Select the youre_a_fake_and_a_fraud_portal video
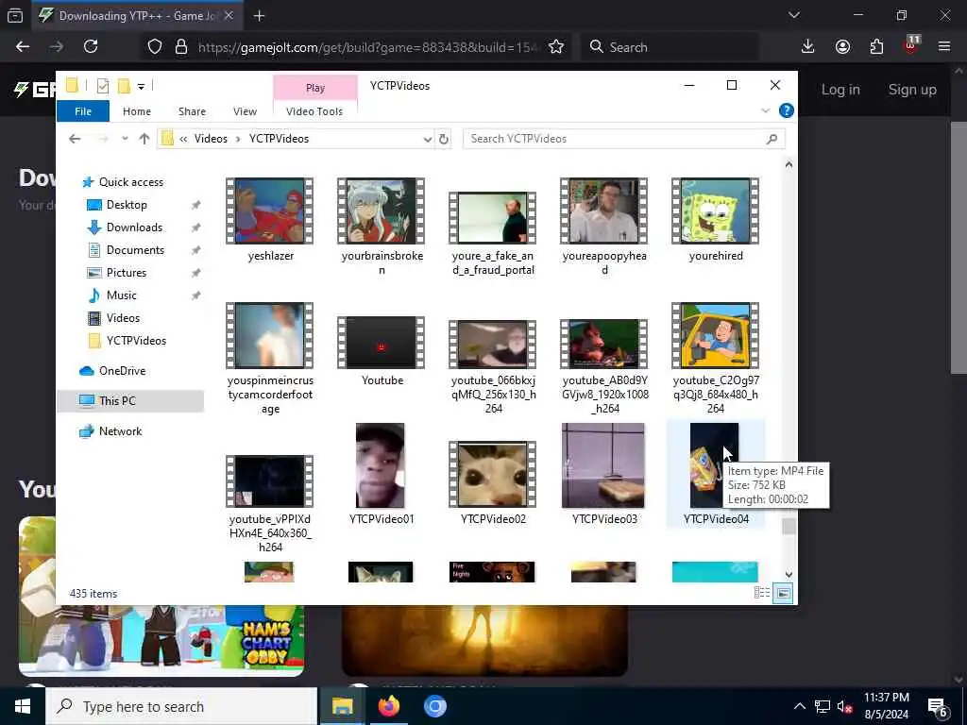The height and width of the screenshot is (725, 967). [x=493, y=232]
